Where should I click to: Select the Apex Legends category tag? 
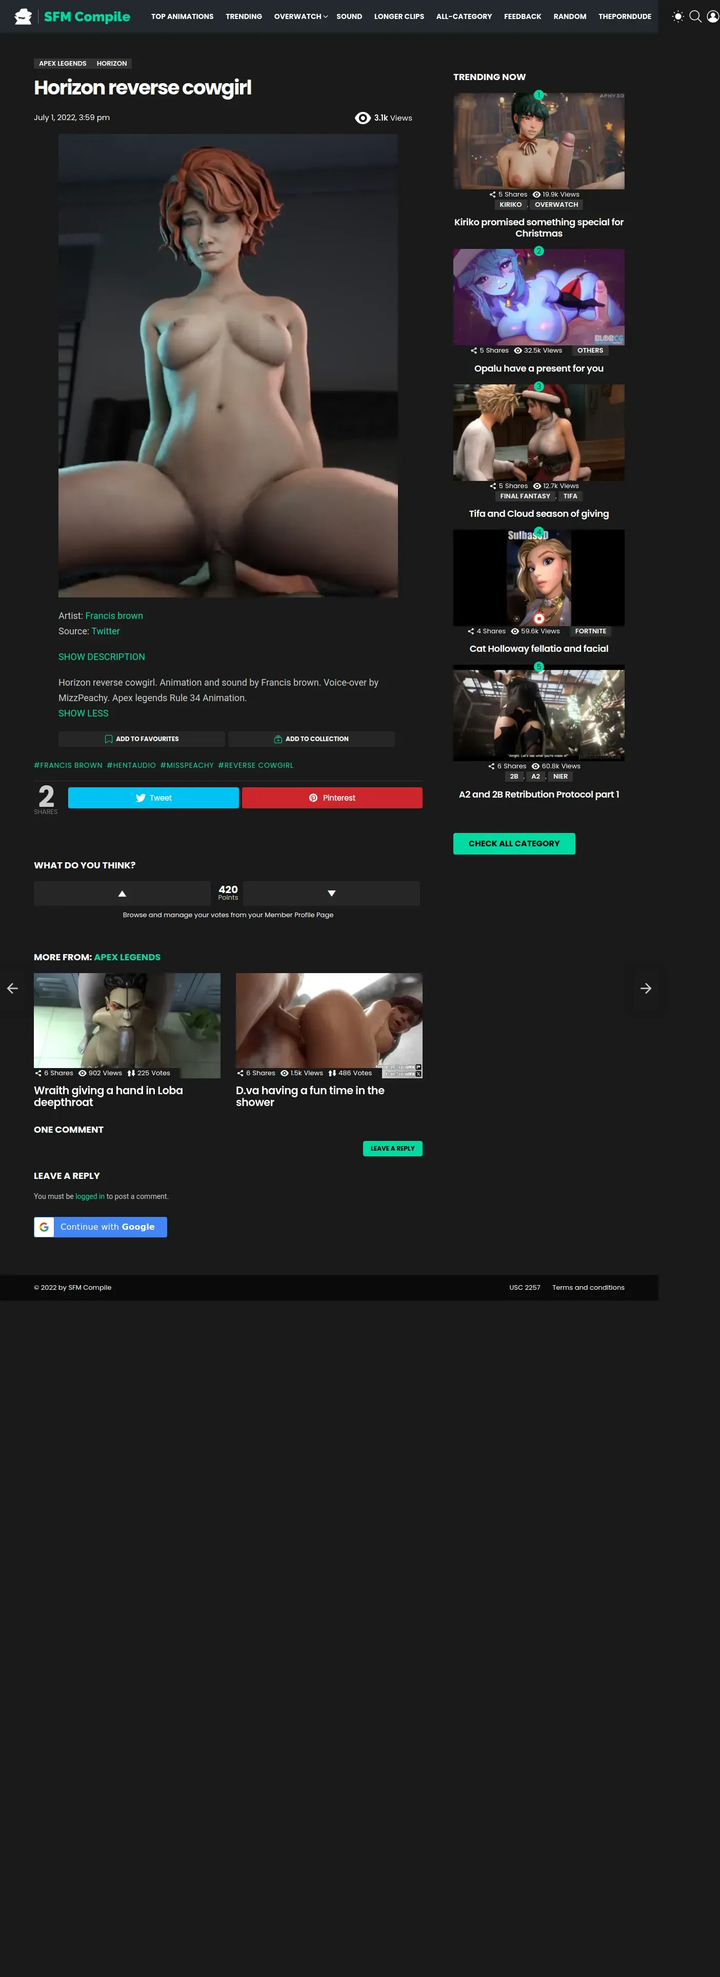pos(63,64)
